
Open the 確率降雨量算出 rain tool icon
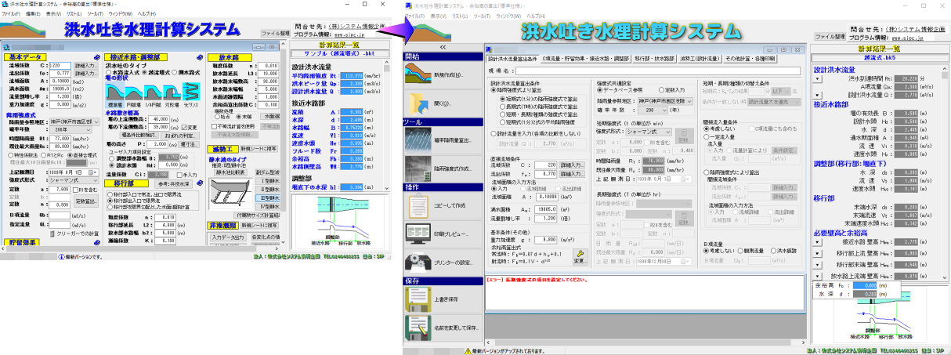point(418,140)
